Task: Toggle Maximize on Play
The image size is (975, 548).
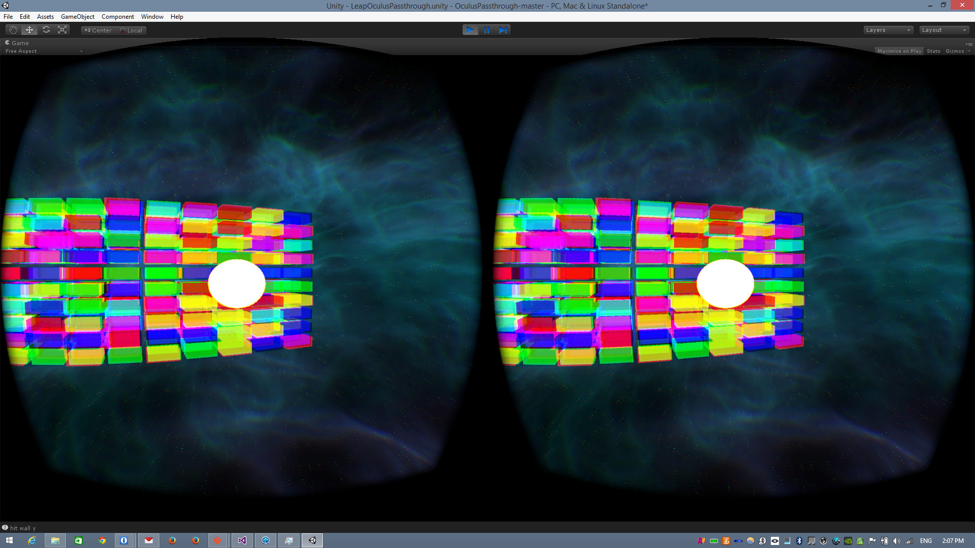Action: click(899, 51)
